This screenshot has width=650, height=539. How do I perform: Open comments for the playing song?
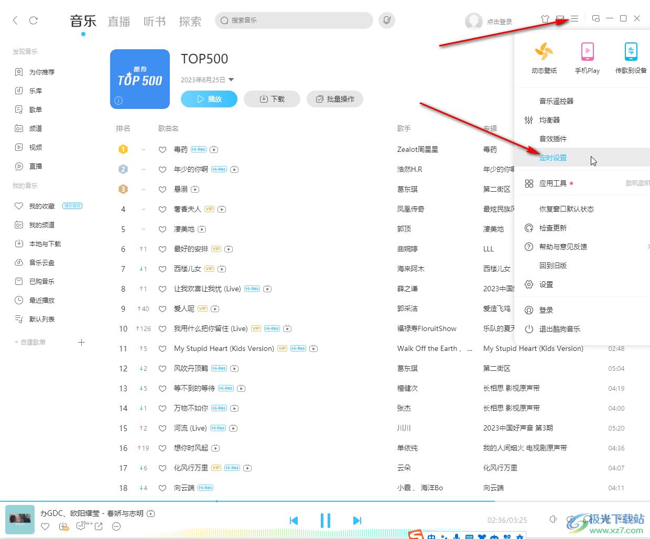pyautogui.click(x=81, y=526)
